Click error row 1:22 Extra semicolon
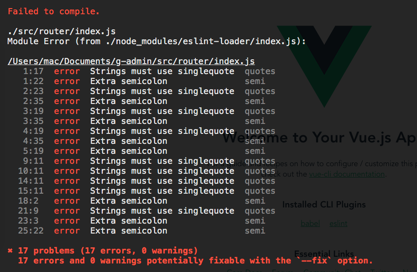417x272 pixels. [144, 81]
